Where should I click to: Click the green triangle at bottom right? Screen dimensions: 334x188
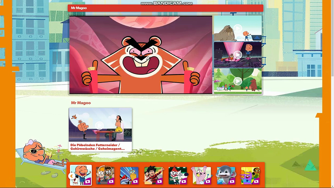pos(310,166)
